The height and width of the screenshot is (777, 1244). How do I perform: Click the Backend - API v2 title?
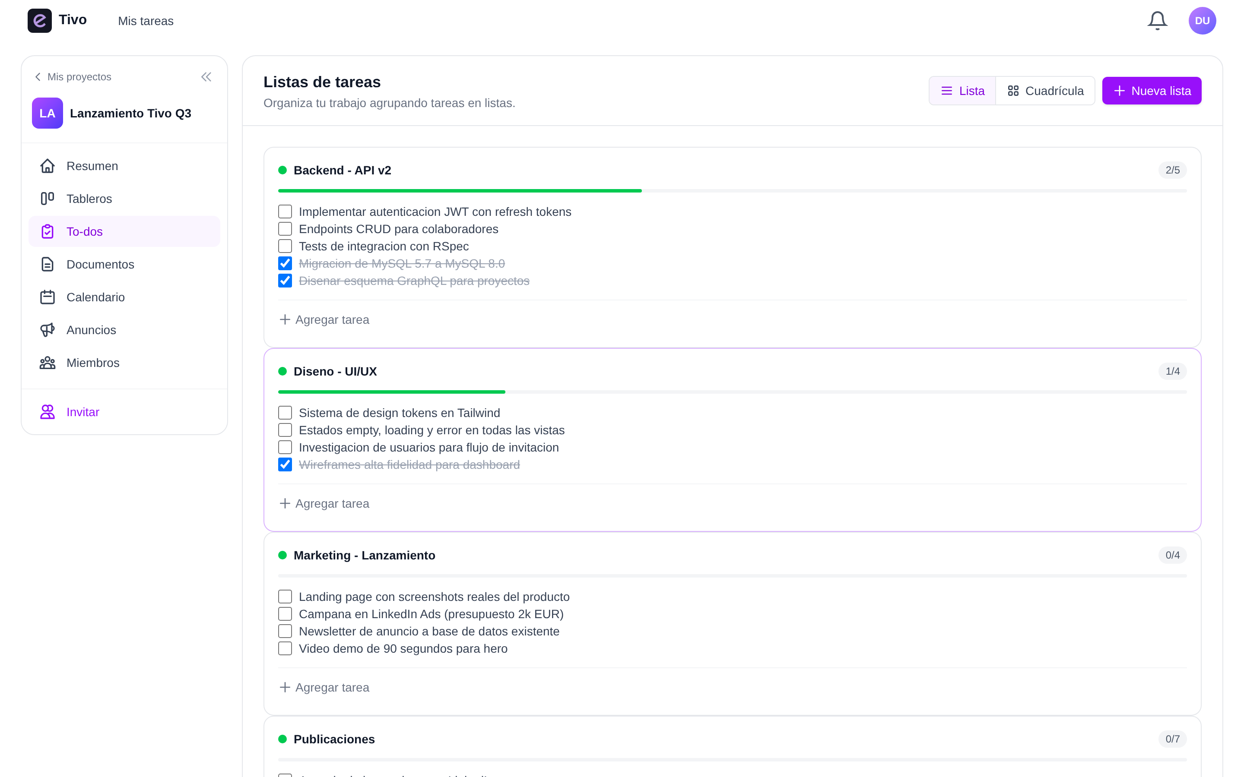coord(343,170)
